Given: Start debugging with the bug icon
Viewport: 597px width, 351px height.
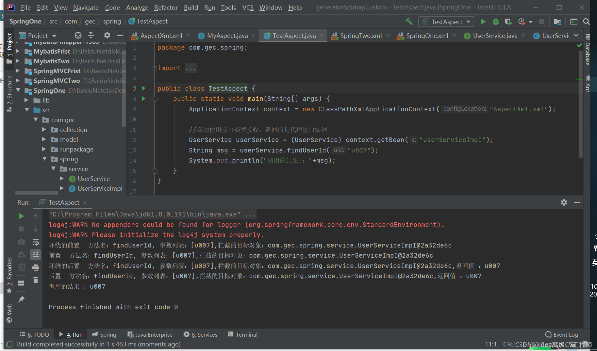Looking at the screenshot, I should pyautogui.click(x=496, y=22).
